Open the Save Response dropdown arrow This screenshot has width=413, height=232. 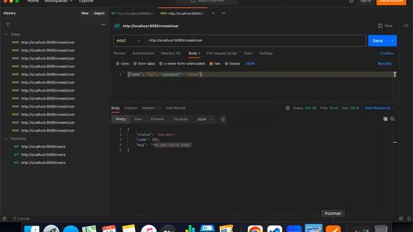394,108
